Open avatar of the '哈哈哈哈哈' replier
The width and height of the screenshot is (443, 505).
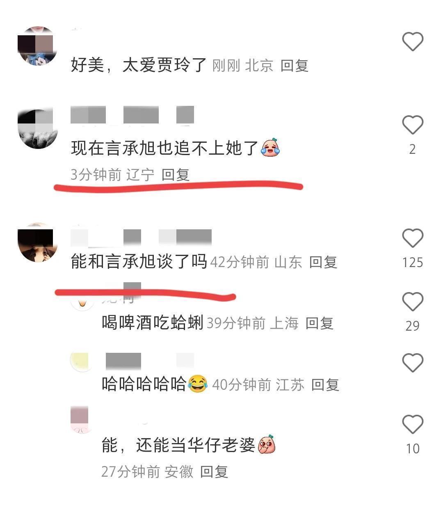82,362
